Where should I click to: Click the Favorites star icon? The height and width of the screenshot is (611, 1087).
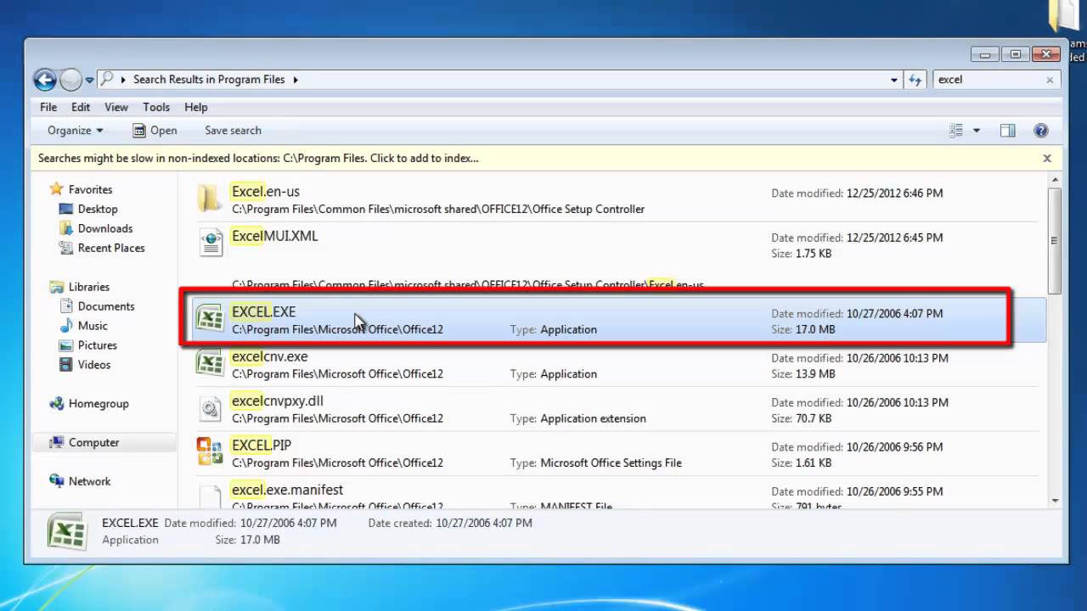(x=56, y=189)
